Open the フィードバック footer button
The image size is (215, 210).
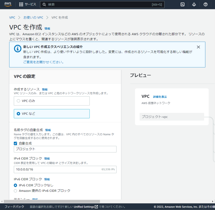tap(15, 207)
